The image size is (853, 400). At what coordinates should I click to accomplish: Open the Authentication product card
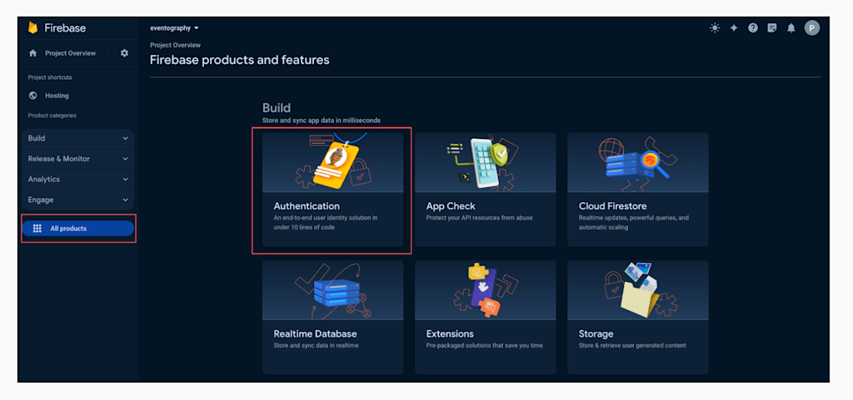click(333, 190)
